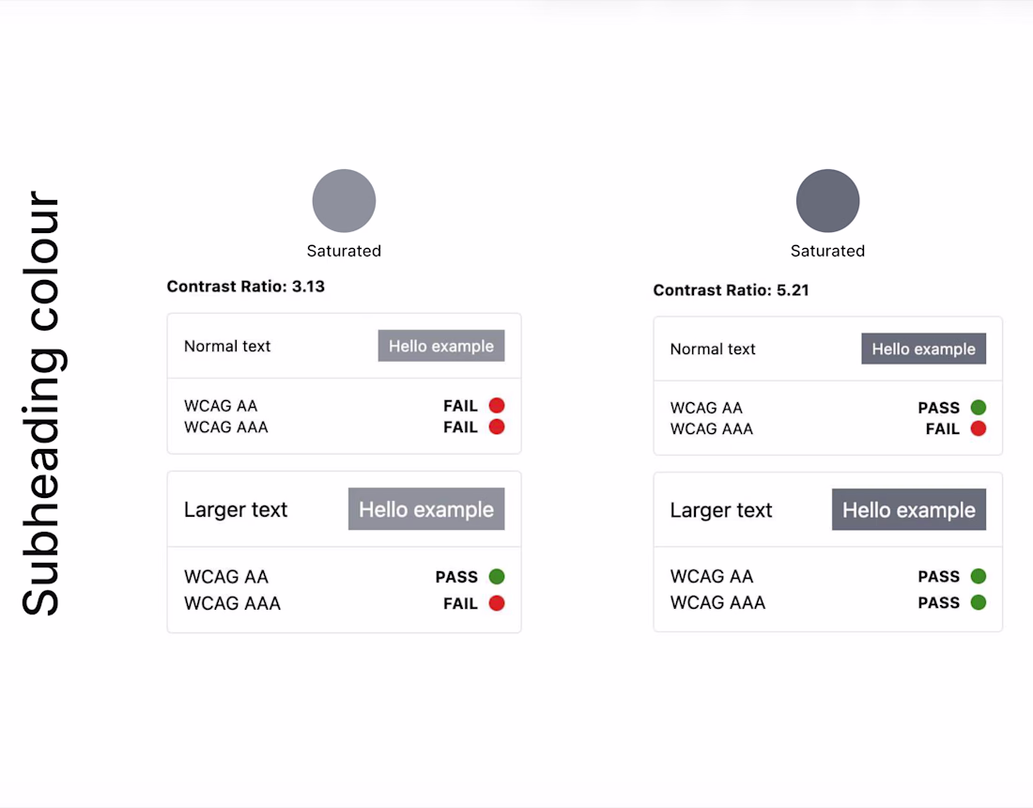Viewport: 1033px width, 808px height.
Task: Click the green dot beside normal-text WCAG AA PASS
Action: coord(978,408)
